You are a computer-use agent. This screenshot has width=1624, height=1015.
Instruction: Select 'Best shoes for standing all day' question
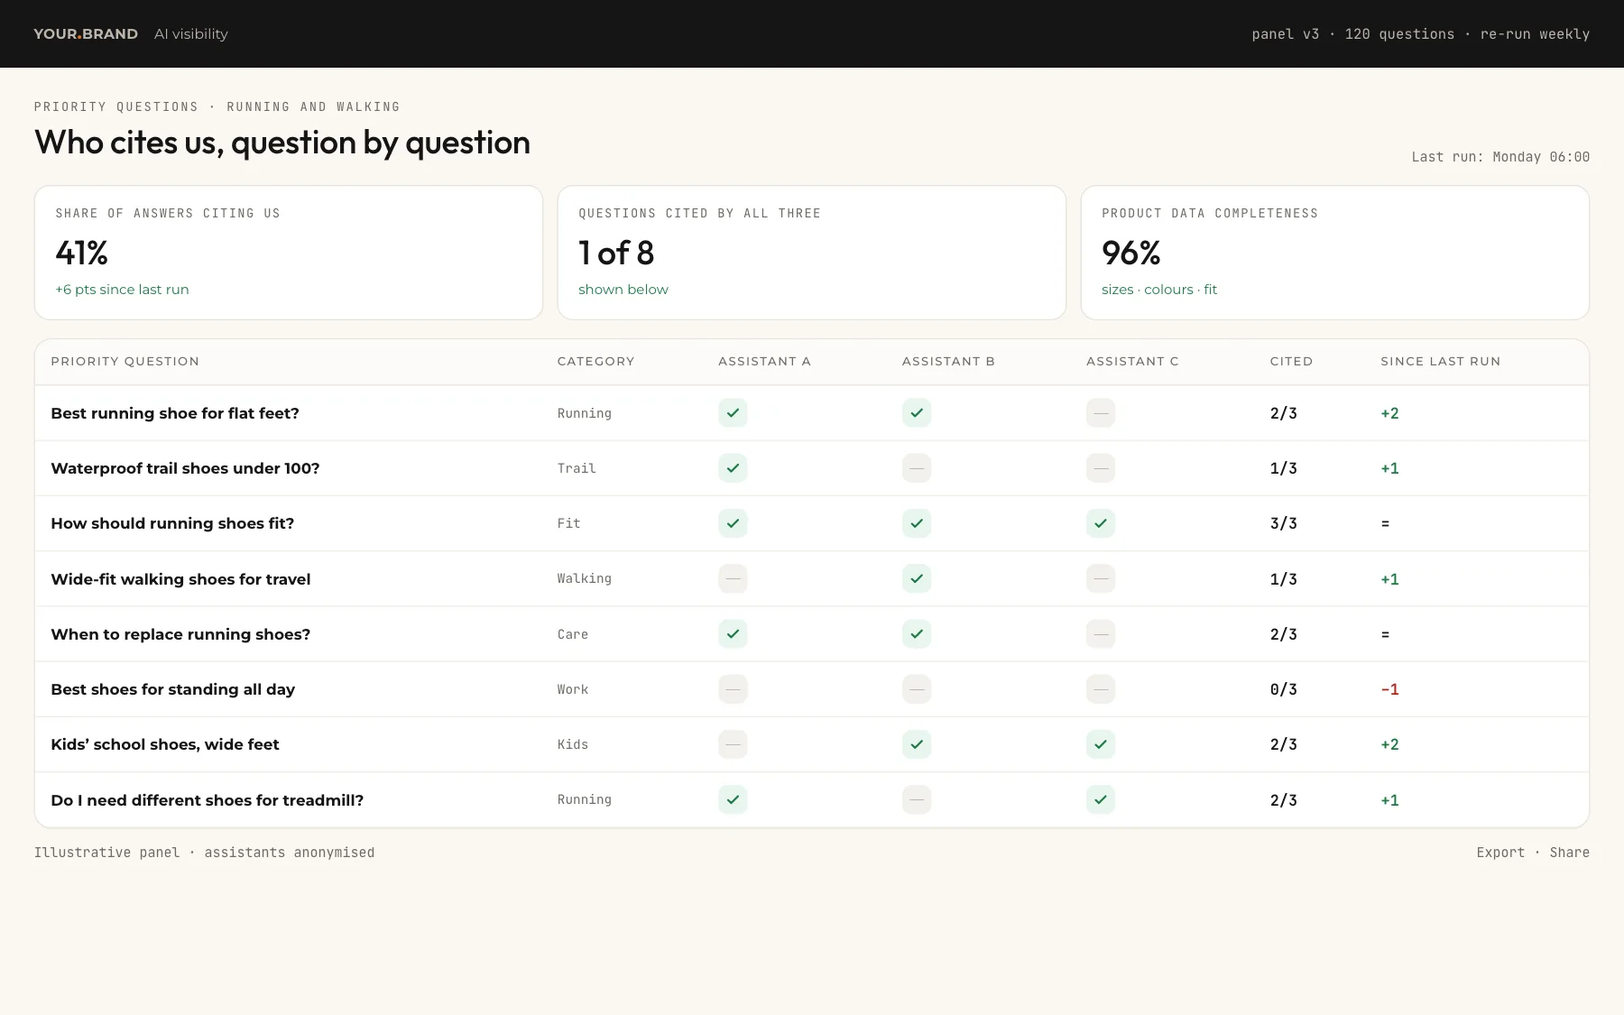173,689
